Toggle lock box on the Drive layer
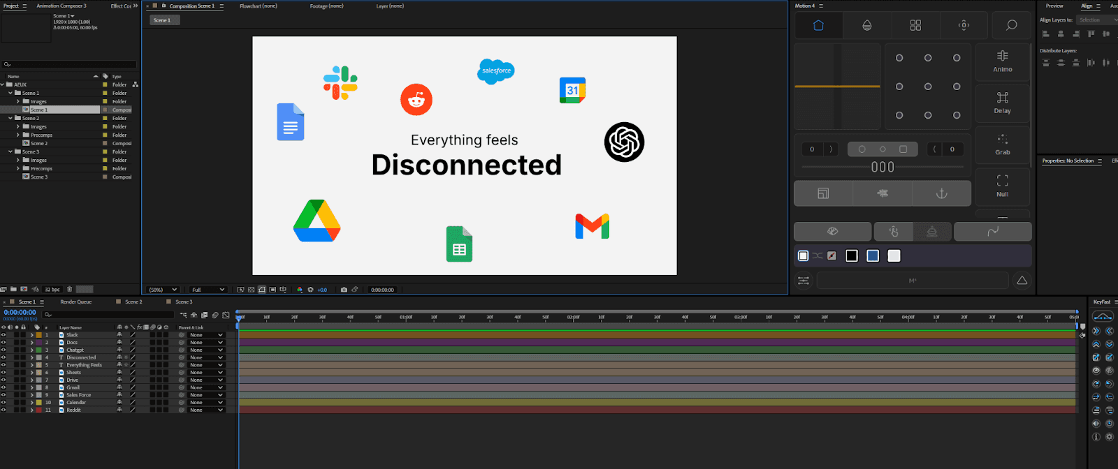 [23, 380]
